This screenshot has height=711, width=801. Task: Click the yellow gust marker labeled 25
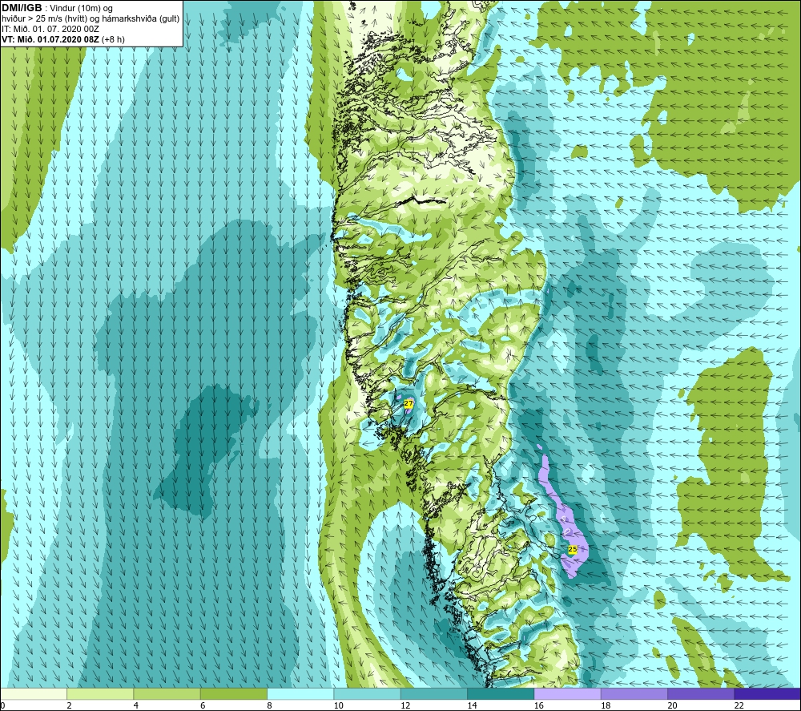(x=572, y=549)
